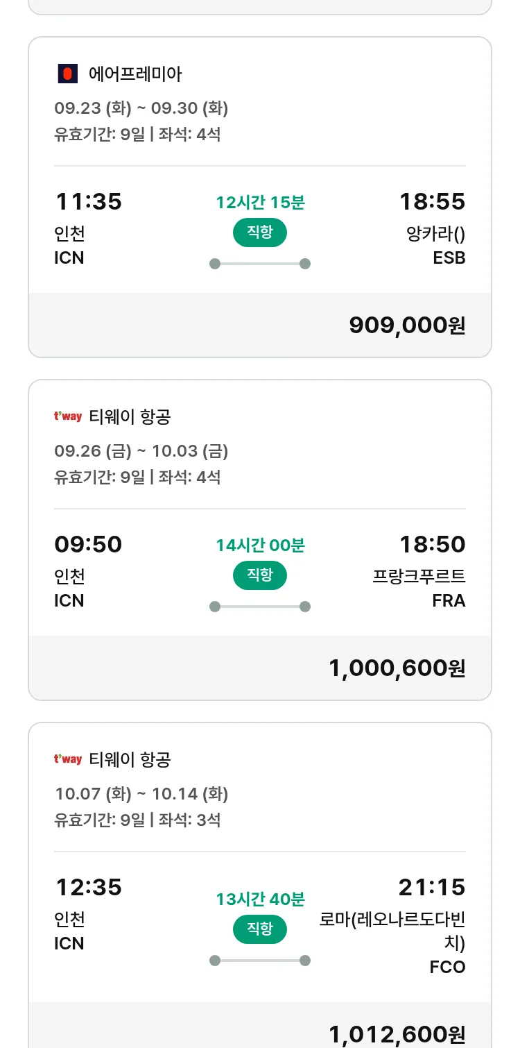Tap the 10.07 (화) ~ 10.14 (화) date range

pyautogui.click(x=141, y=794)
